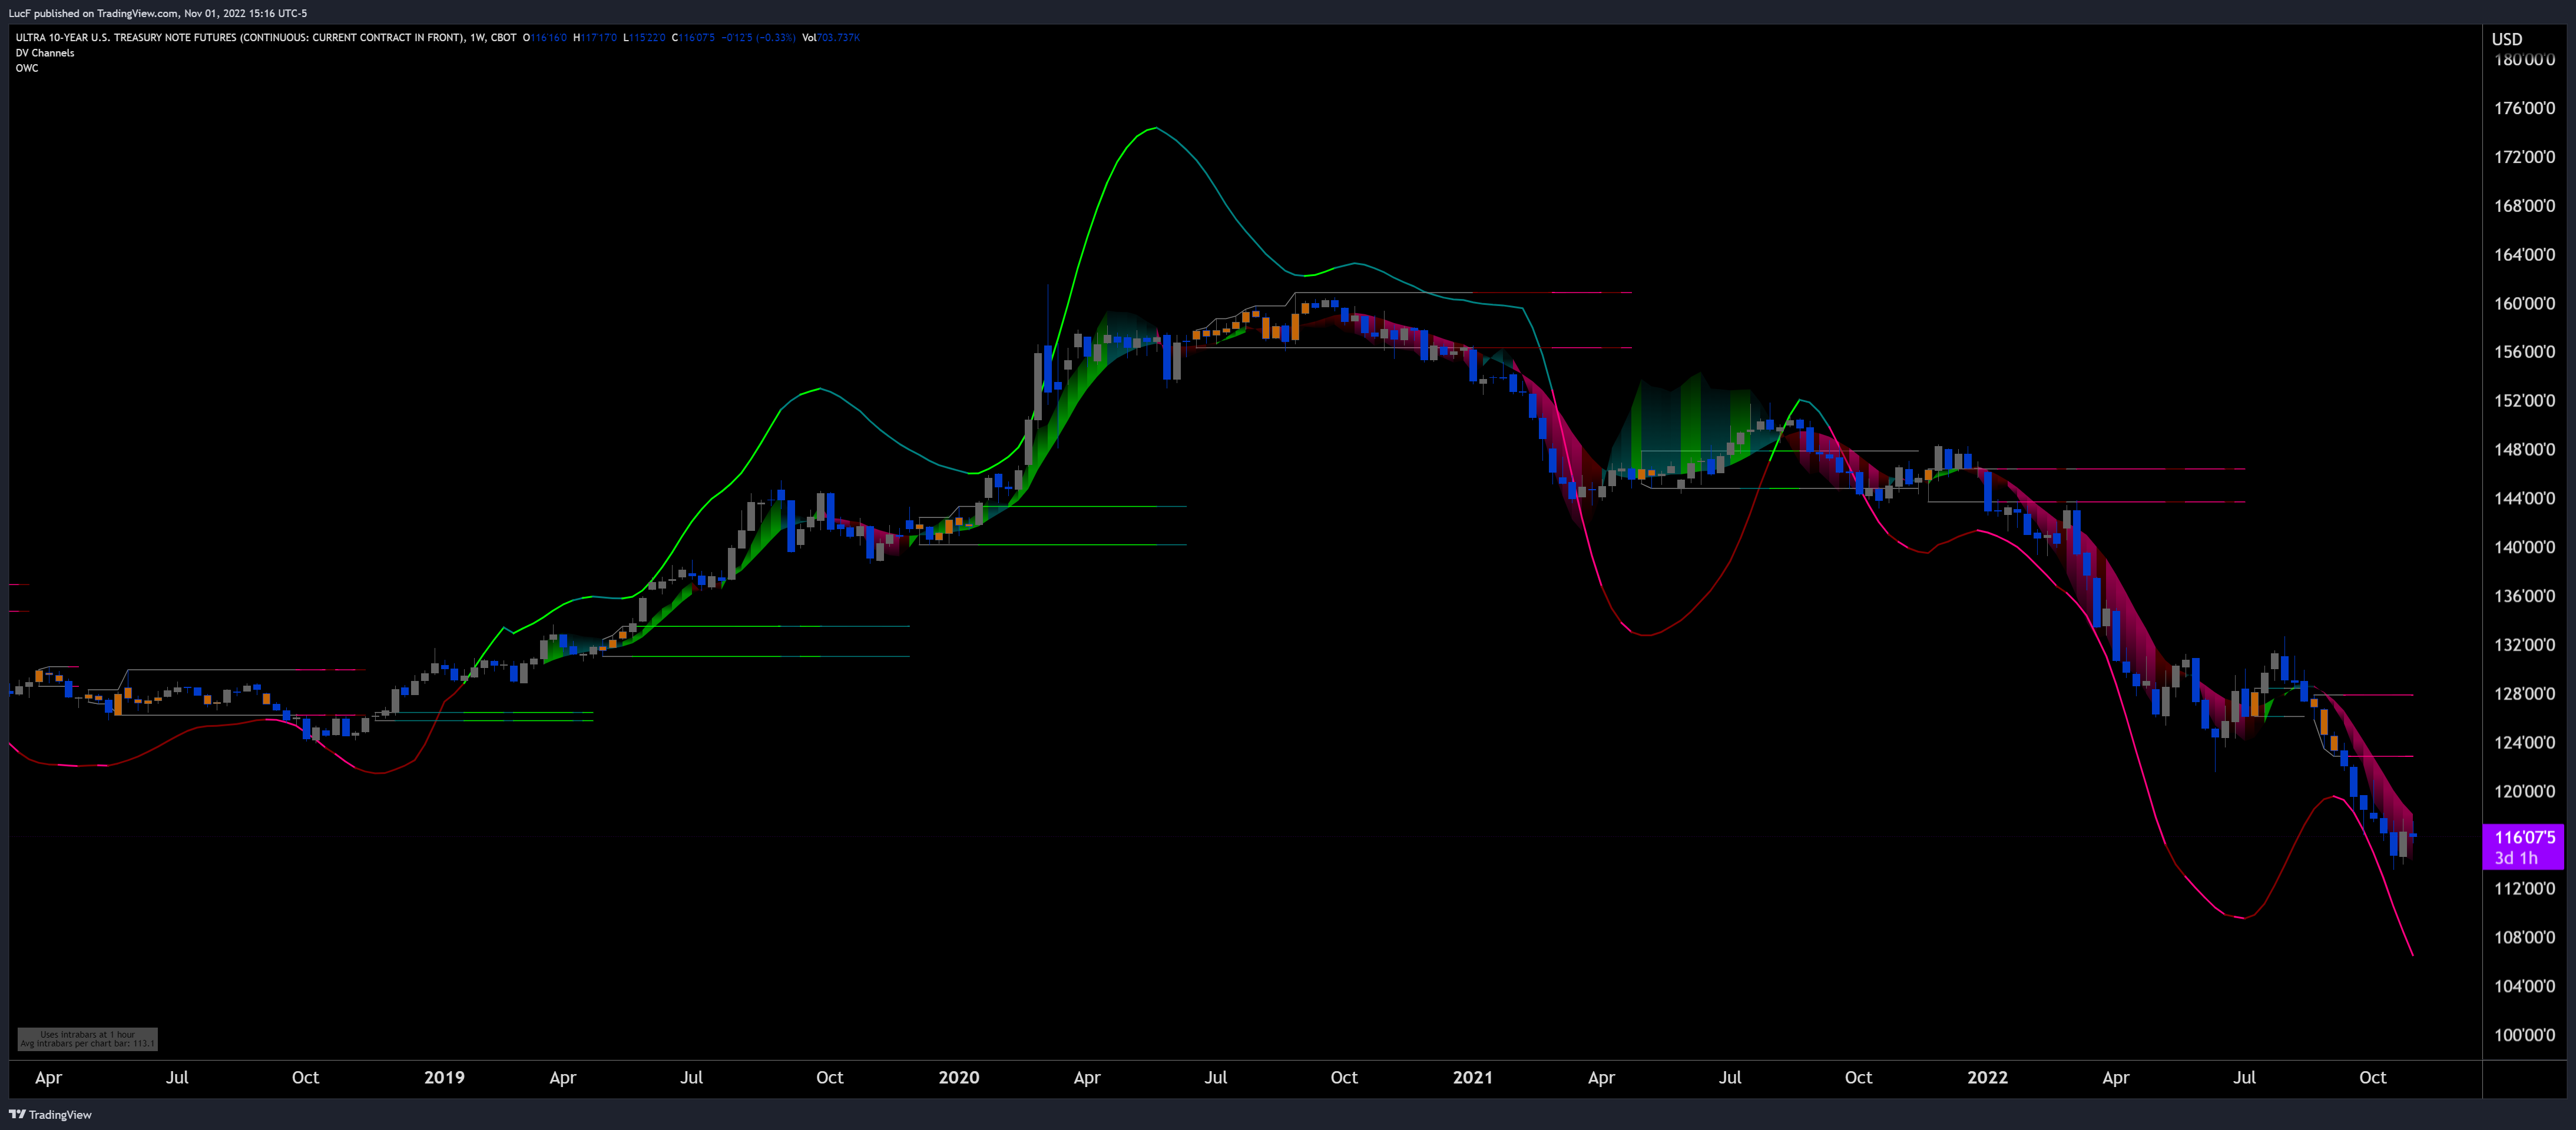Click the "USD" currency label
The image size is (2576, 1130).
coord(2507,39)
